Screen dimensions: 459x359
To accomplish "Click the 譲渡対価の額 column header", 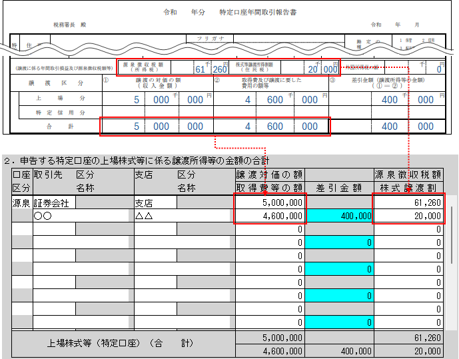I will pos(270,175).
